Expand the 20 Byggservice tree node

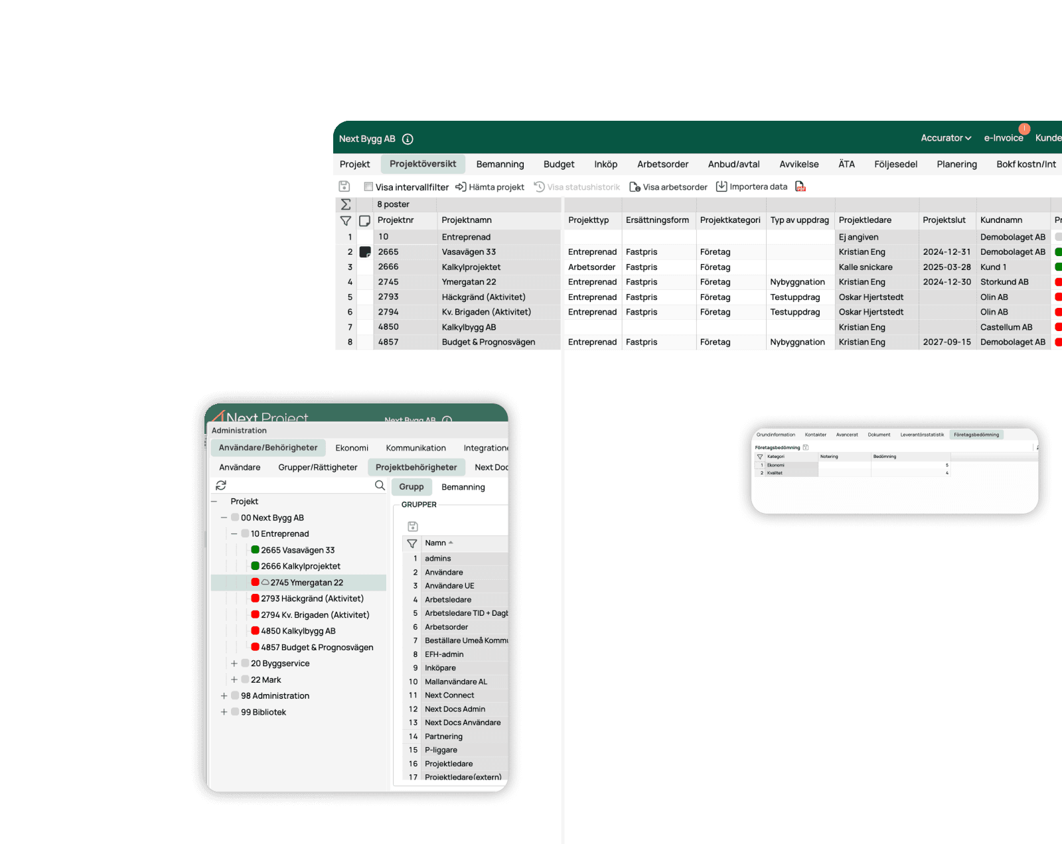click(234, 664)
